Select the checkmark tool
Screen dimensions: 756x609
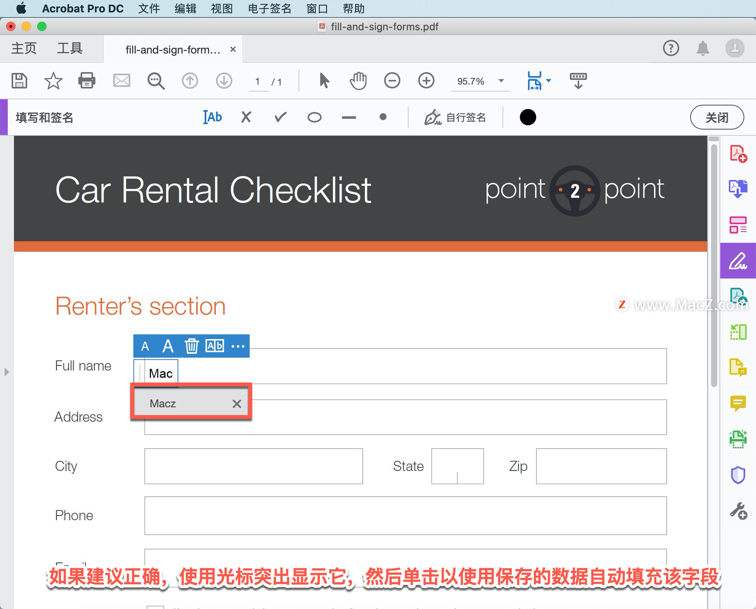point(280,117)
